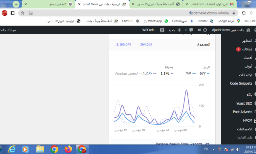Screen dimensions: 256x154
Task: Collapse the WordPress sidebar menu
Action: tap(243, 138)
